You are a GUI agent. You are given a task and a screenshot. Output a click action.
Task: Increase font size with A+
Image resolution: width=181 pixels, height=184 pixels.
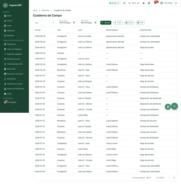[138, 3]
